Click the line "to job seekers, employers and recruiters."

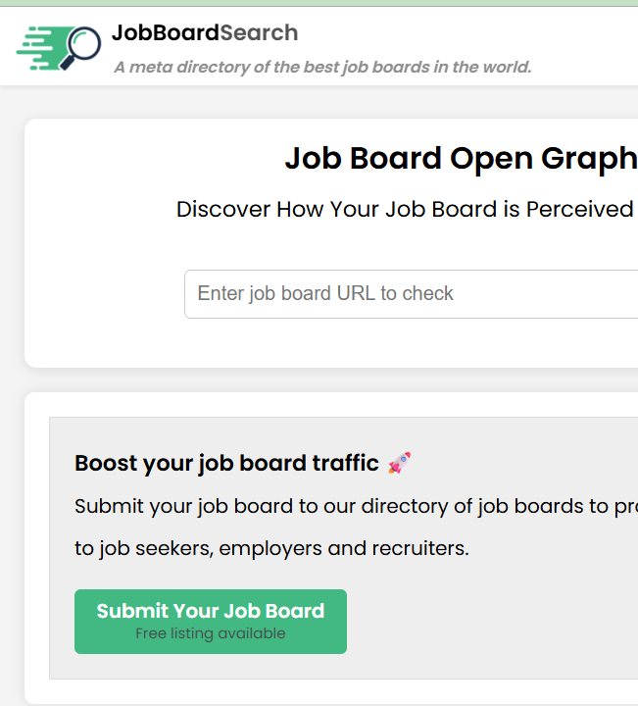coord(271,548)
